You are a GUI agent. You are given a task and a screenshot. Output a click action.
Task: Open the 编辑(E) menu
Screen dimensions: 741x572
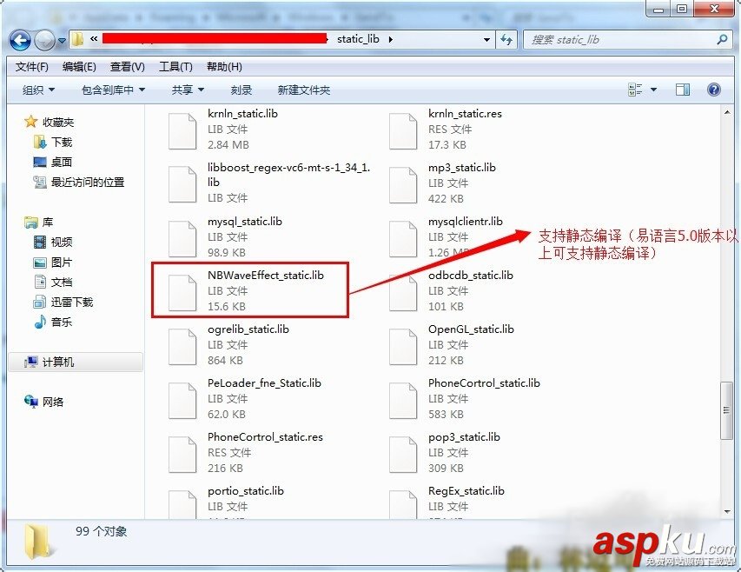79,67
